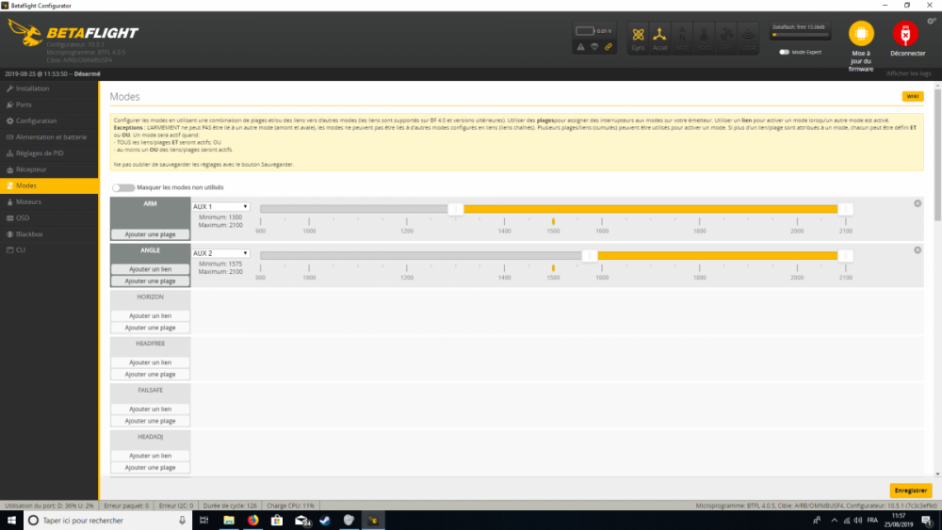Open the Moteurs tab
The width and height of the screenshot is (942, 530).
coord(49,201)
